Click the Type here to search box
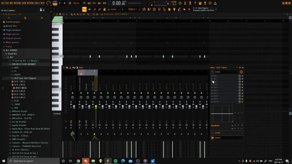292x164 pixels. coord(33,161)
